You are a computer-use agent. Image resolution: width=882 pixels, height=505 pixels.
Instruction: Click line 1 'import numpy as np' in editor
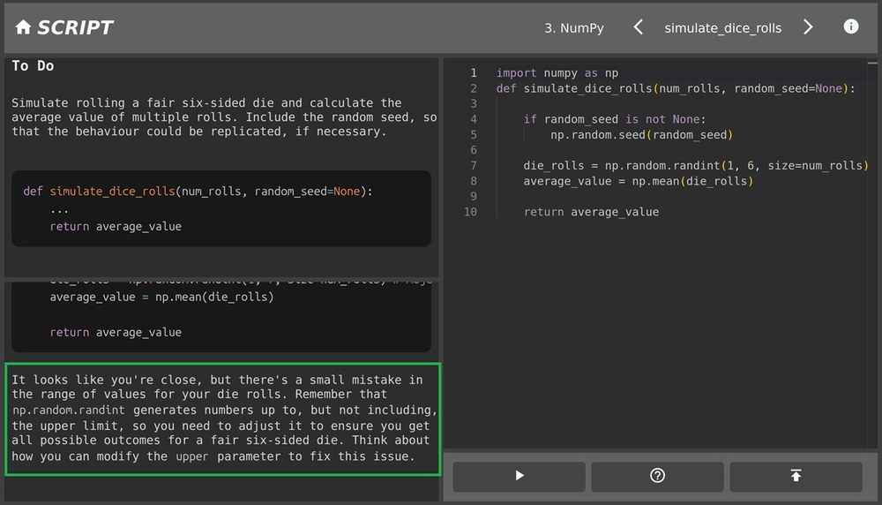(557, 73)
